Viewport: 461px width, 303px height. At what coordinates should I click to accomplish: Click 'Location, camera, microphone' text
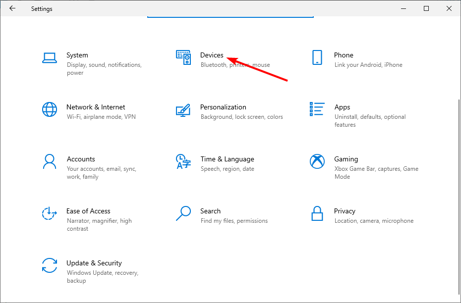coord(374,221)
